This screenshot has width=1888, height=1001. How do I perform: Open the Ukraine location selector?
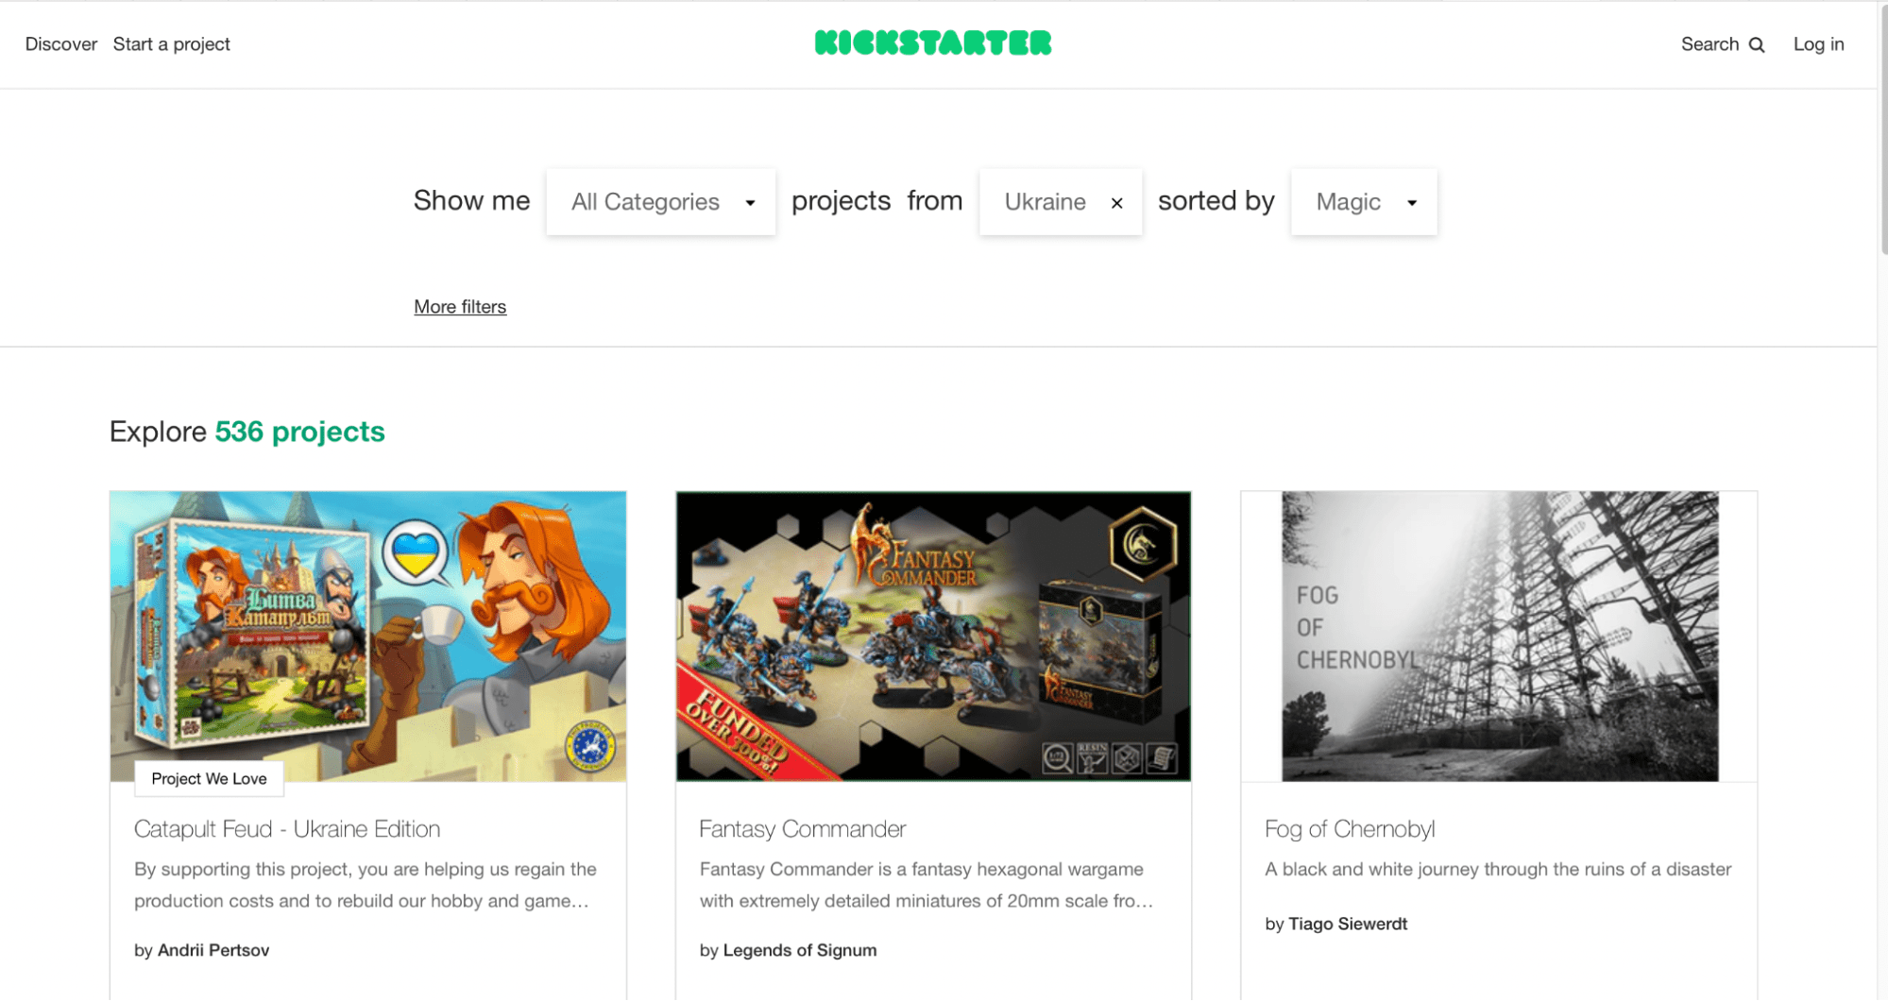(x=1045, y=202)
